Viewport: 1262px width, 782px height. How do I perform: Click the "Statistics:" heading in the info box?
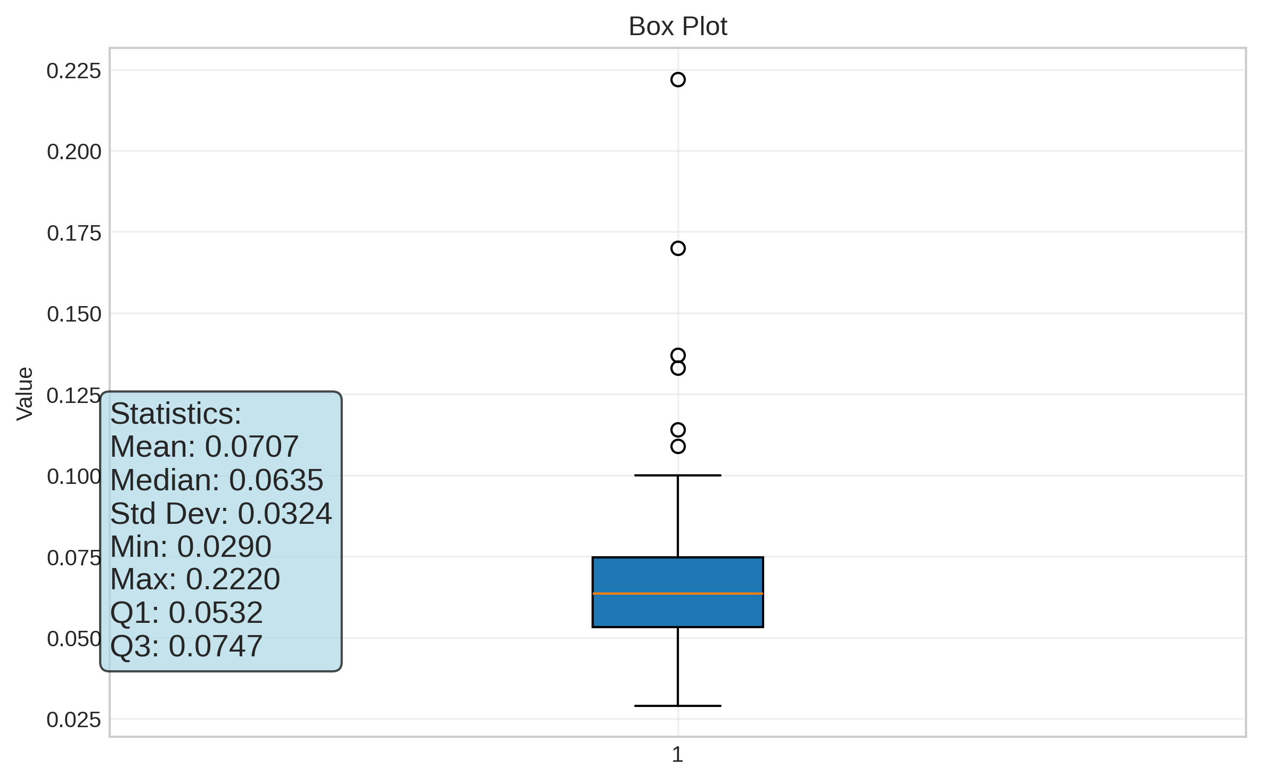click(176, 414)
